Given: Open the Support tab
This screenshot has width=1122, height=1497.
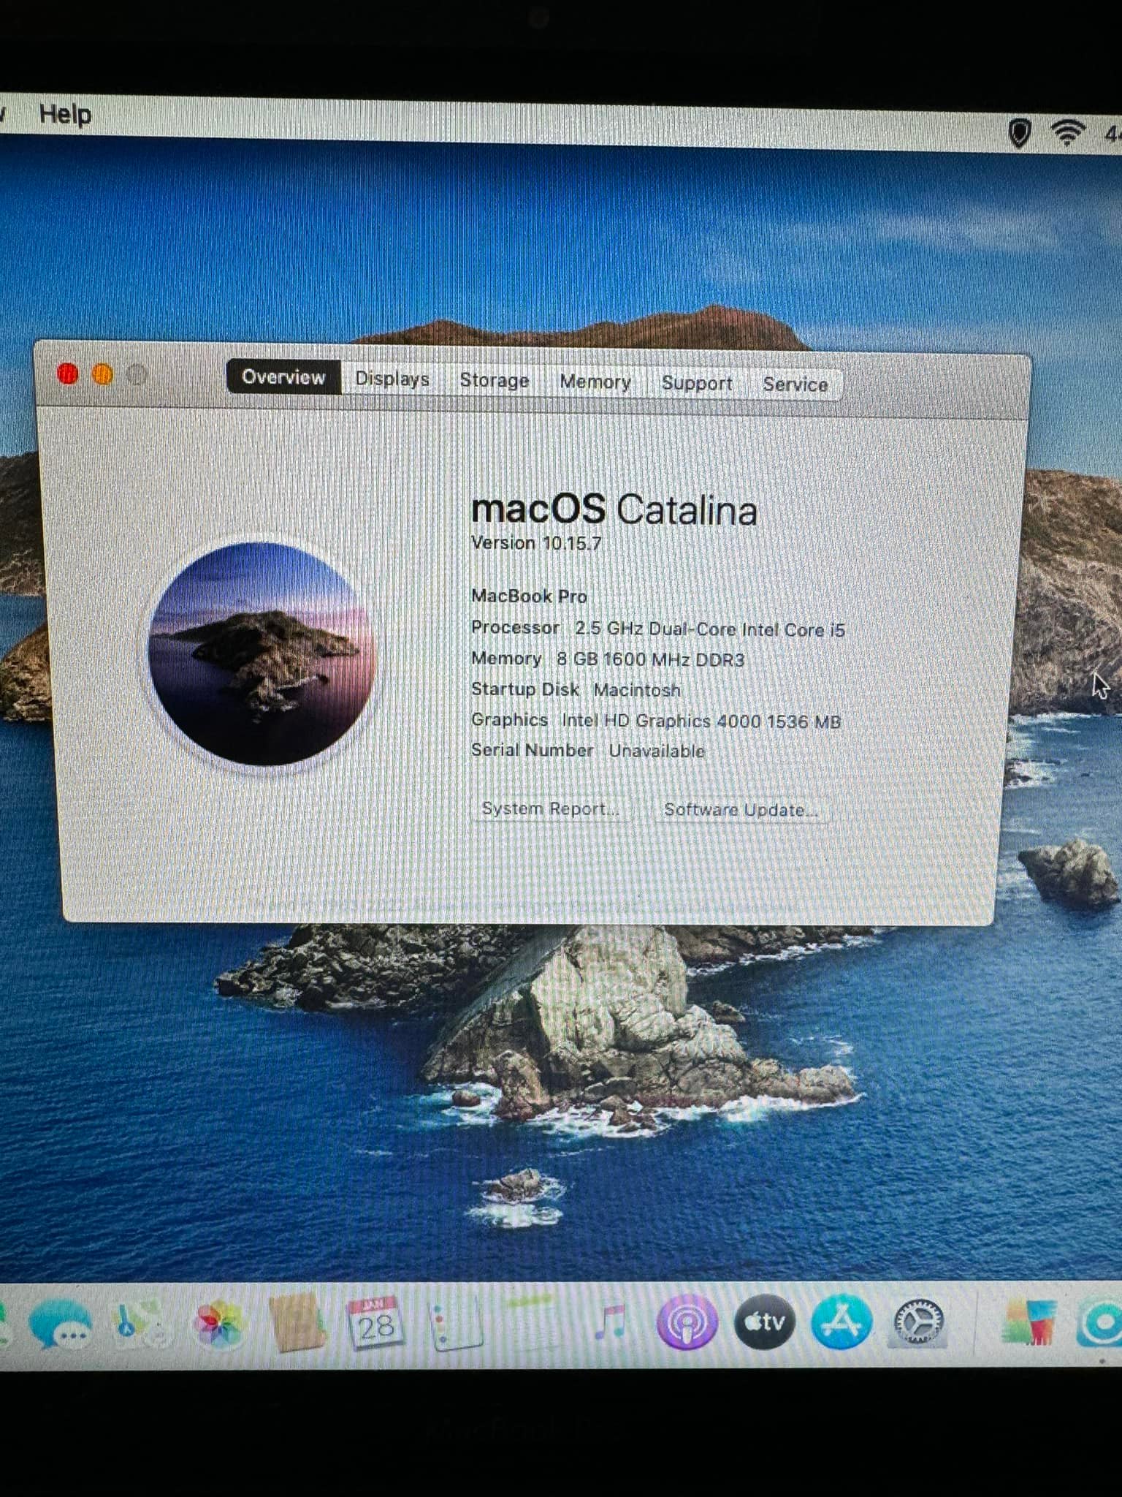Looking at the screenshot, I should point(697,383).
